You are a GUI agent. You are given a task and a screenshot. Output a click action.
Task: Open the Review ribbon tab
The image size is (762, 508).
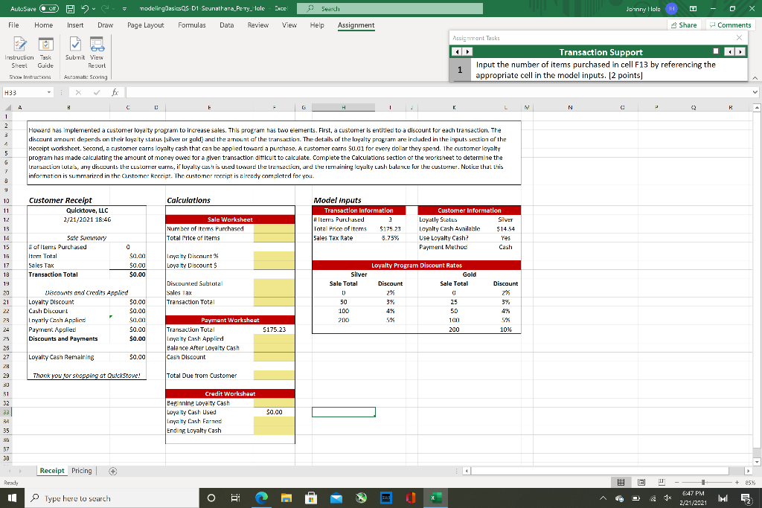258,25
